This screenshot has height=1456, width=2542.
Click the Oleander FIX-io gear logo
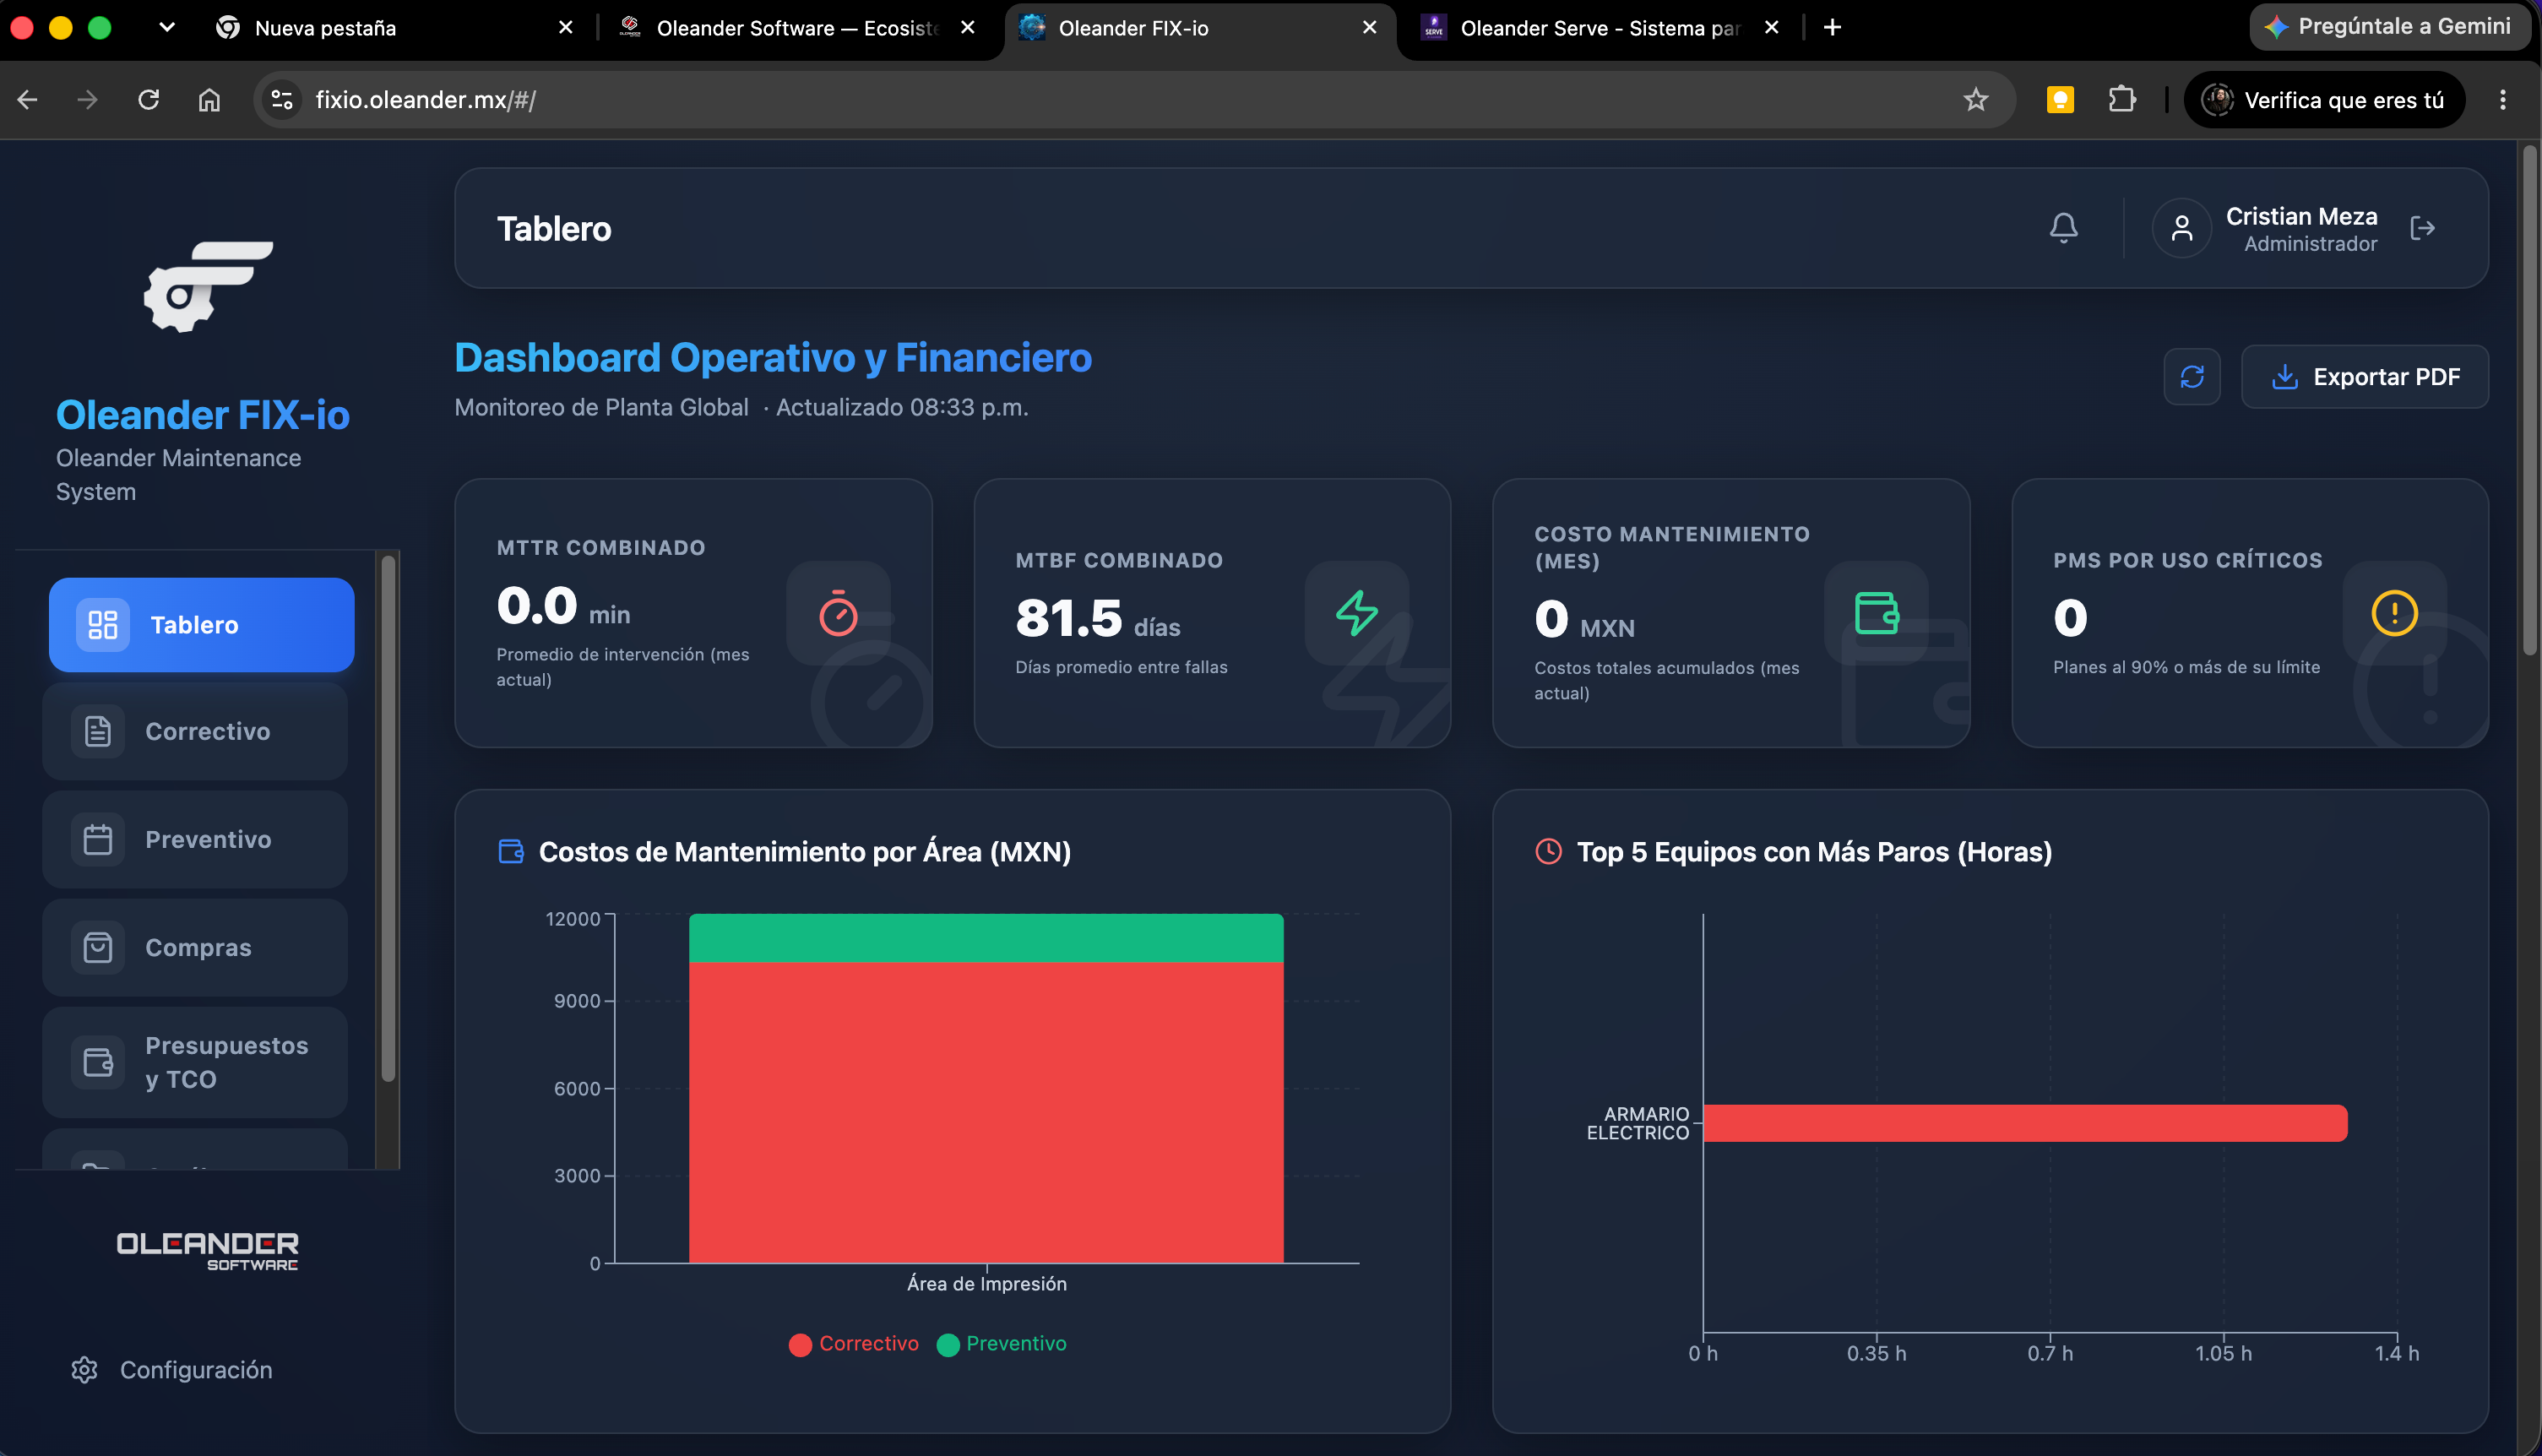click(x=207, y=286)
